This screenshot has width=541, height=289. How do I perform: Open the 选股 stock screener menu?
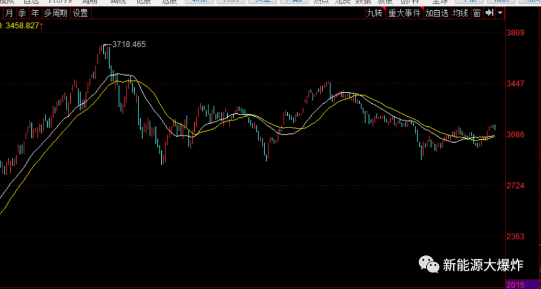tap(169, 2)
